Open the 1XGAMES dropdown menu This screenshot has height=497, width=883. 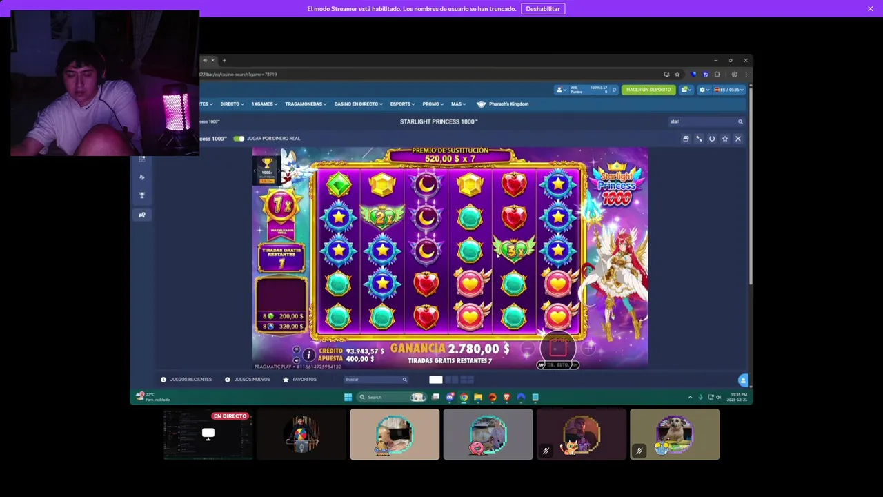click(264, 104)
